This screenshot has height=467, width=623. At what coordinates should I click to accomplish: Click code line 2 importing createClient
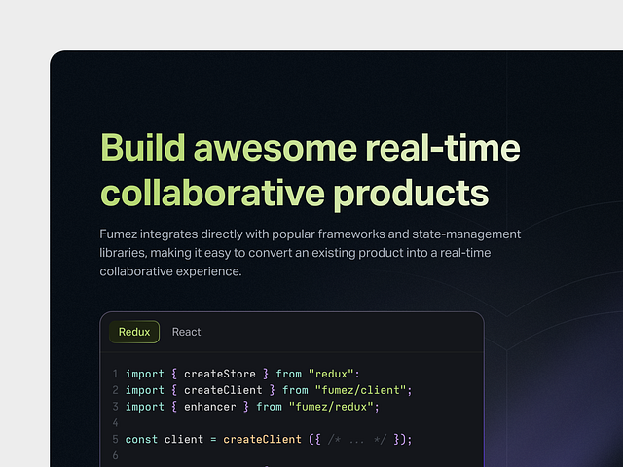coord(269,390)
